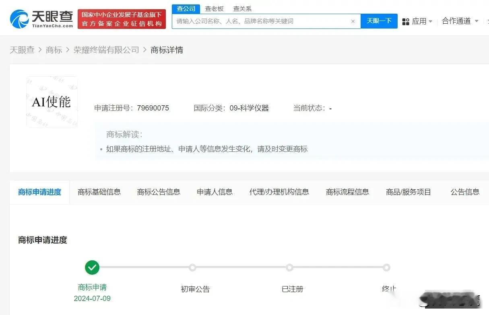Expand the 应用 dropdown arrow
489x315 pixels.
coord(431,21)
